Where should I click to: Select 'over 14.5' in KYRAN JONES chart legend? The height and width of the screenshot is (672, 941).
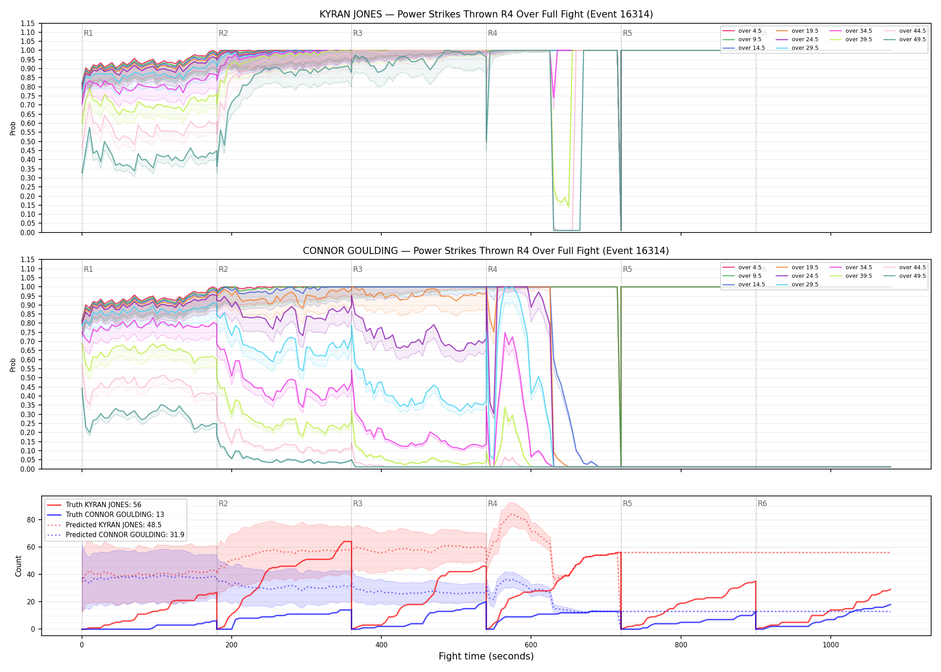pos(744,48)
